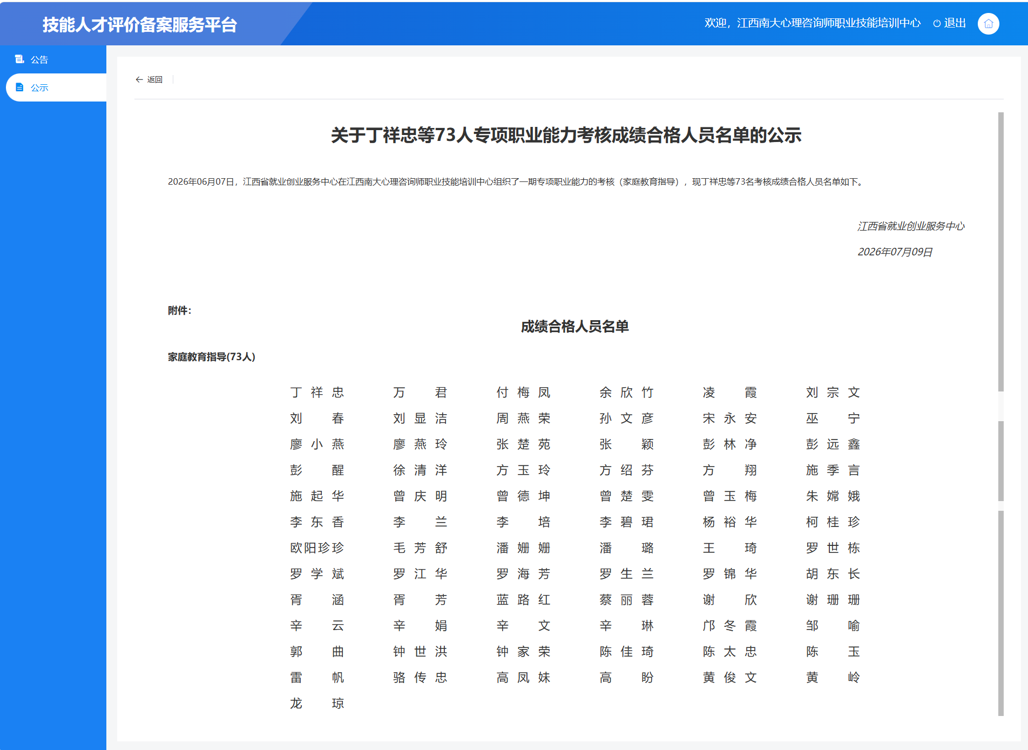This screenshot has width=1028, height=750.
Task: Open the 公告 menu item
Action: coord(53,59)
